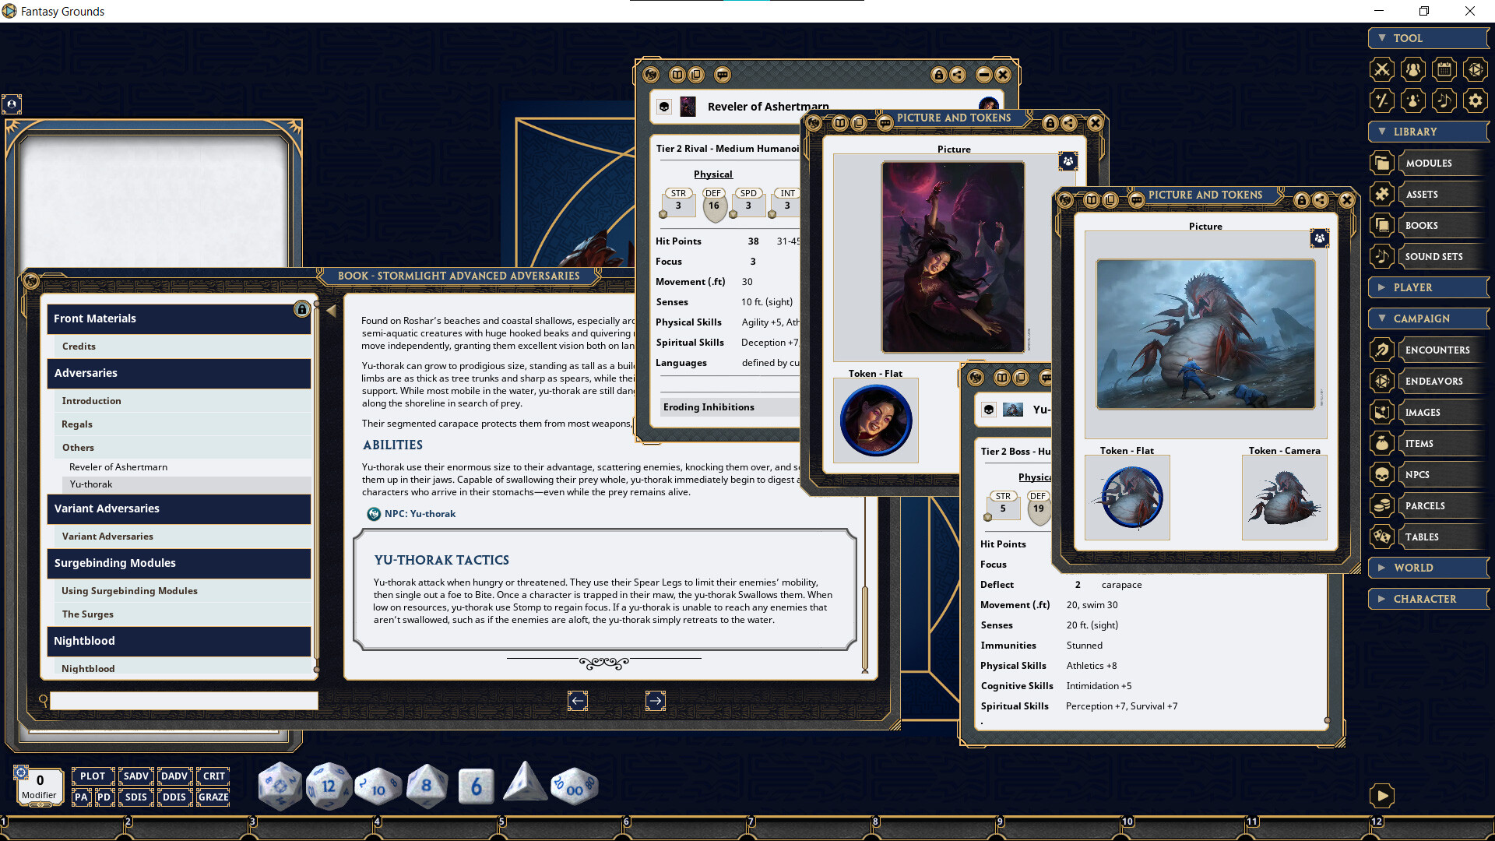Screen dimensions: 1495x841
Task: Open the Options gear in the Tool panel
Action: [1476, 100]
